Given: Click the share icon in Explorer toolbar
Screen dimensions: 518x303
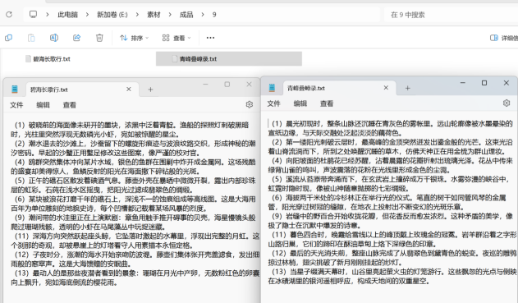Looking at the screenshot, I should point(76,38).
